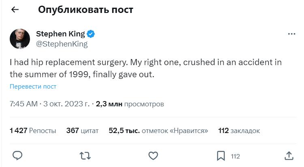View the 1 427 Репосты list

click(33, 131)
